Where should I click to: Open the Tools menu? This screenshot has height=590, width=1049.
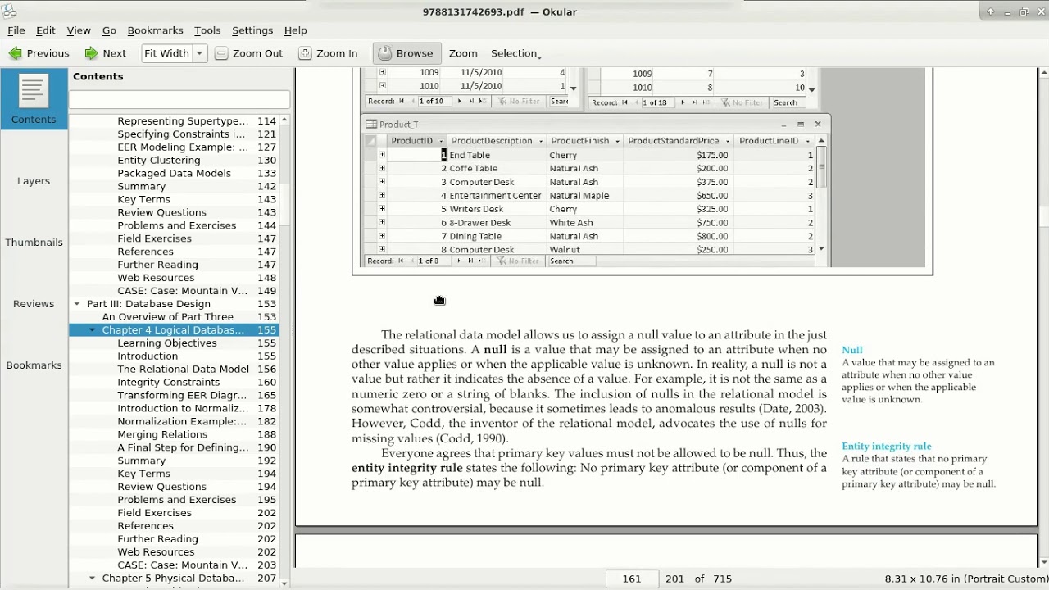click(x=207, y=30)
